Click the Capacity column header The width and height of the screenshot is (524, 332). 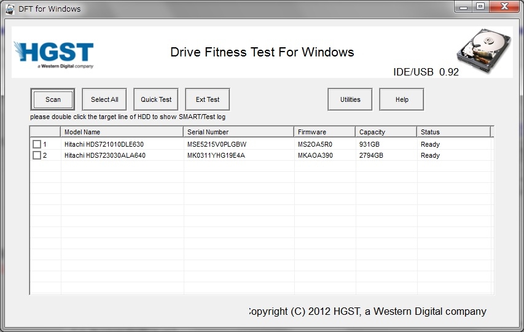pos(386,132)
